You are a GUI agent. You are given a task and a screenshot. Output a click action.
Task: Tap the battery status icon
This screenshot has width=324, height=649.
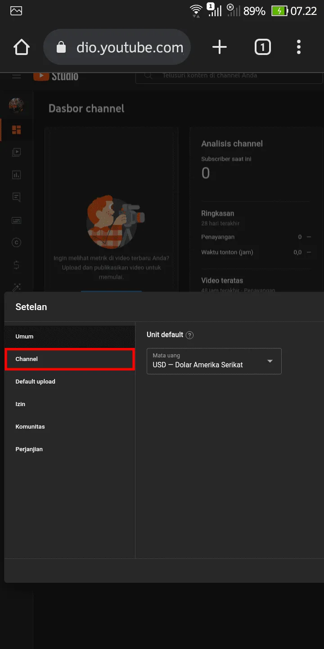(279, 11)
